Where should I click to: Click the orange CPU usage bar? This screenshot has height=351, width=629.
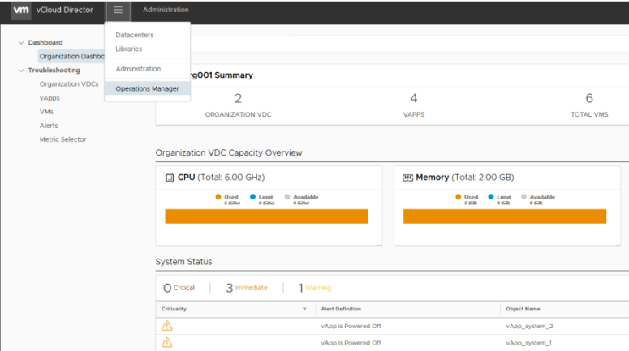click(266, 216)
